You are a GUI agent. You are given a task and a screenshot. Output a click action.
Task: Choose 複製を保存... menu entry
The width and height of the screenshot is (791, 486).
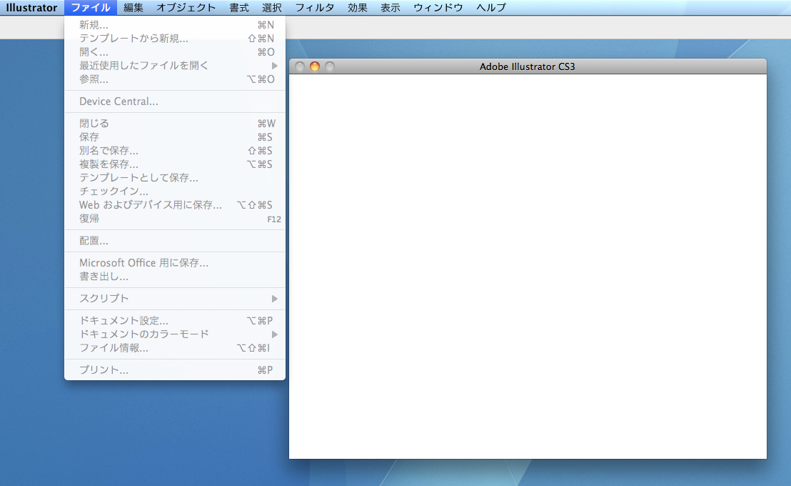pos(174,164)
